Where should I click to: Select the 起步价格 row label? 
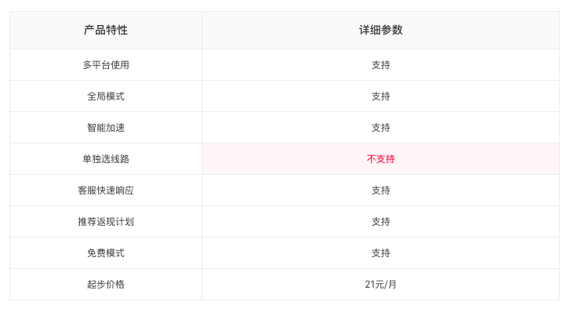coord(106,285)
